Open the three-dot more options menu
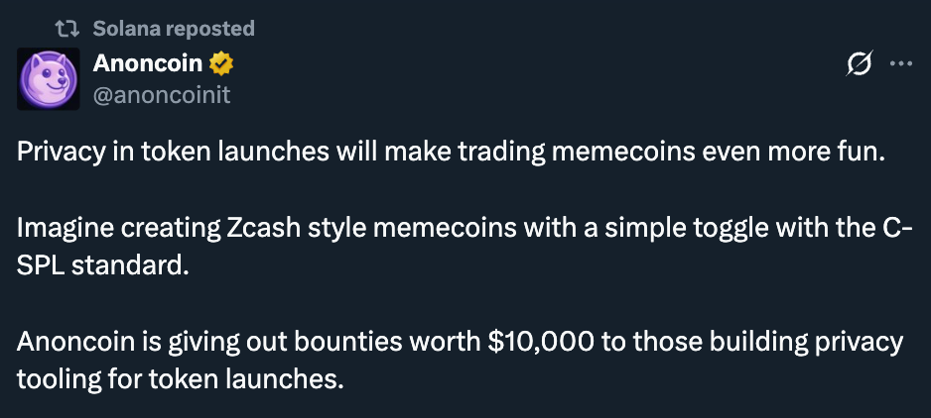The image size is (931, 418). [901, 65]
